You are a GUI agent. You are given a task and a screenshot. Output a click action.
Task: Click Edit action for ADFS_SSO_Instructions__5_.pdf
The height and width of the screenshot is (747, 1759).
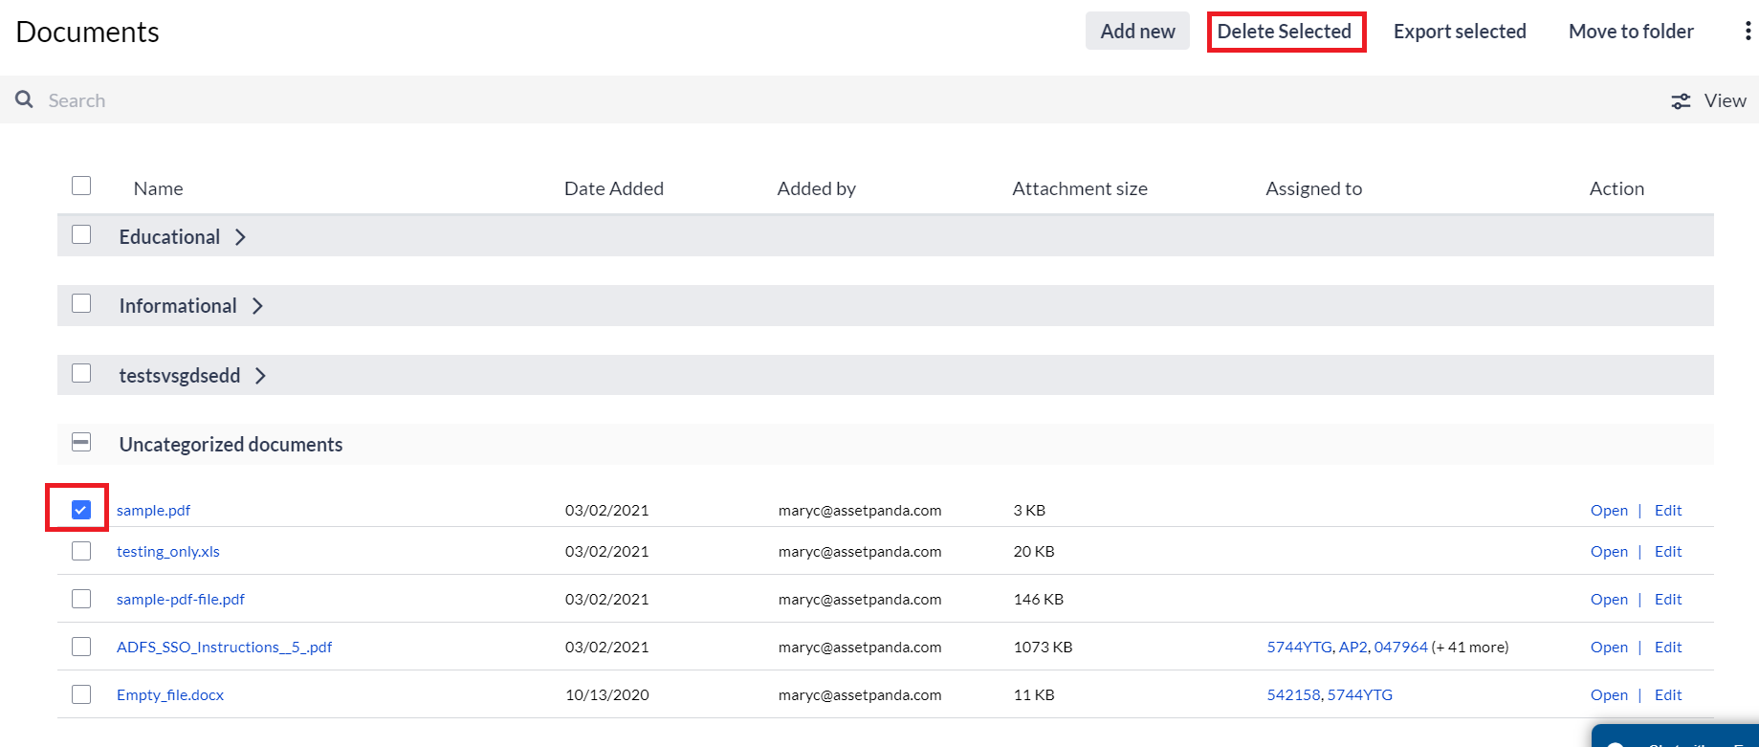tap(1668, 647)
